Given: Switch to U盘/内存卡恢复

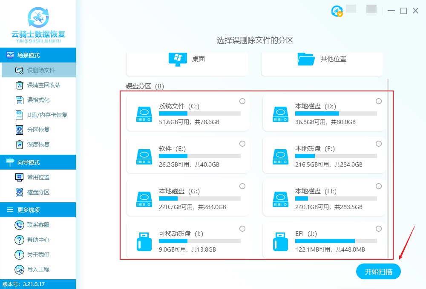Looking at the screenshot, I should pos(39,115).
